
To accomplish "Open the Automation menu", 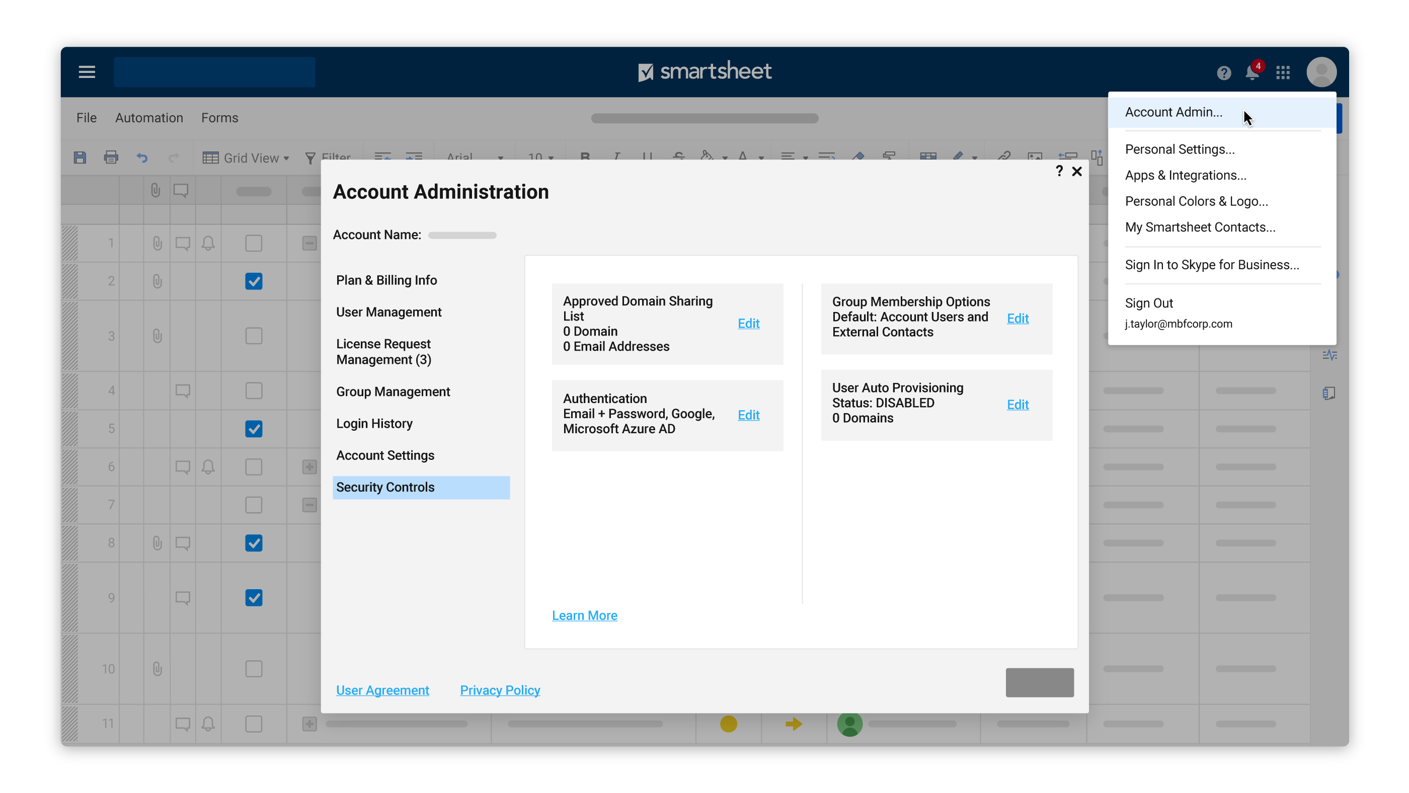I will (149, 118).
